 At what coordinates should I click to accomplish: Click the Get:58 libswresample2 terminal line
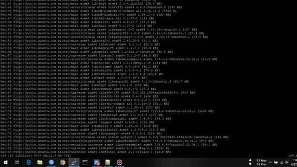(109, 59)
